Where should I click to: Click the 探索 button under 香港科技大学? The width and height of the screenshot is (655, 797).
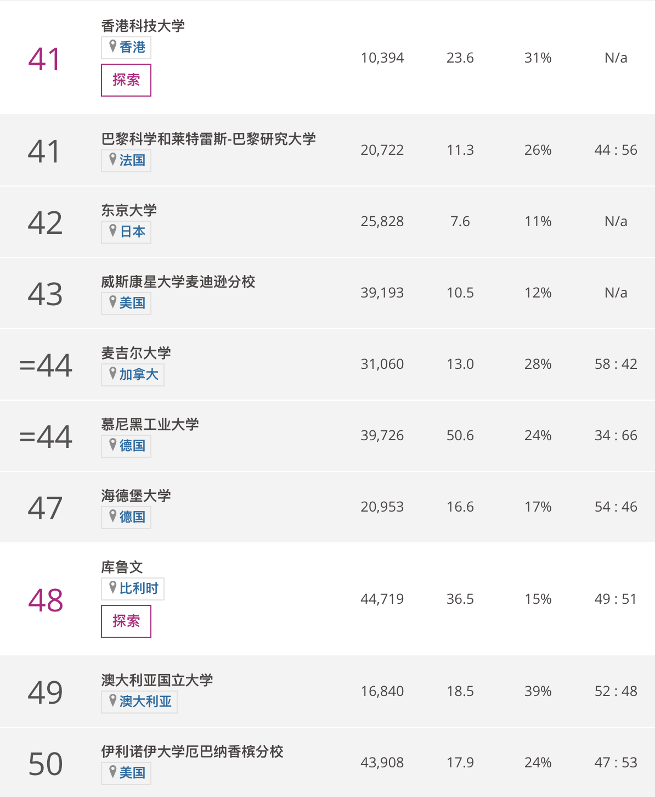(126, 80)
